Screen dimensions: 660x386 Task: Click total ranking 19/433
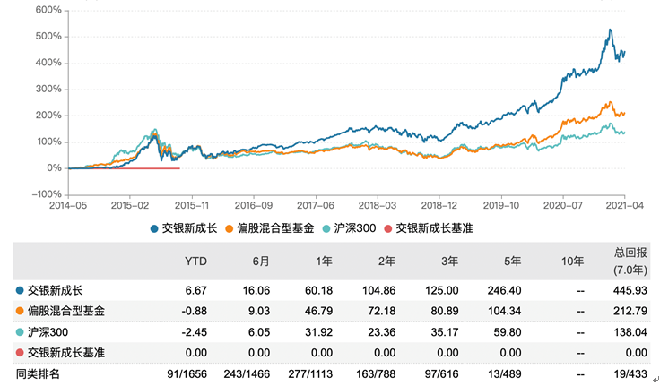pyautogui.click(x=630, y=373)
